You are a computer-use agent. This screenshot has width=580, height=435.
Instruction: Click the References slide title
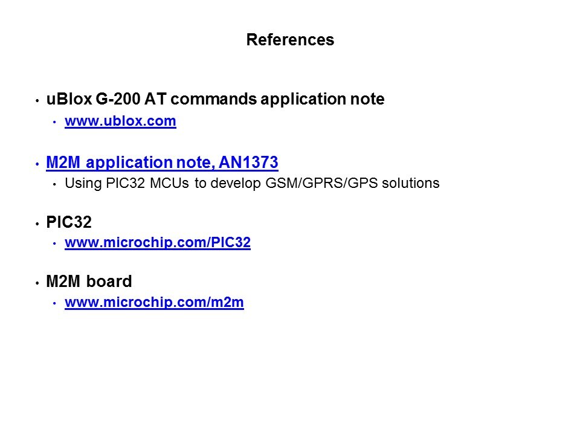click(290, 40)
